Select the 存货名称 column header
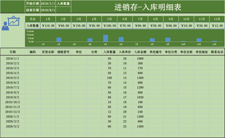Viewport: 225px width, 138px height. point(48,52)
